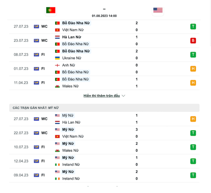The image size is (211, 193).
Task: Click orange H badge for England–Portugal match
Action: 193,69
